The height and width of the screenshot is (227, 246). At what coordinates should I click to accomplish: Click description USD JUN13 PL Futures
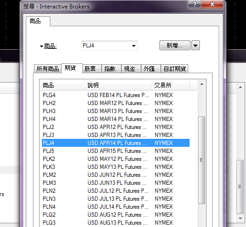117,183
